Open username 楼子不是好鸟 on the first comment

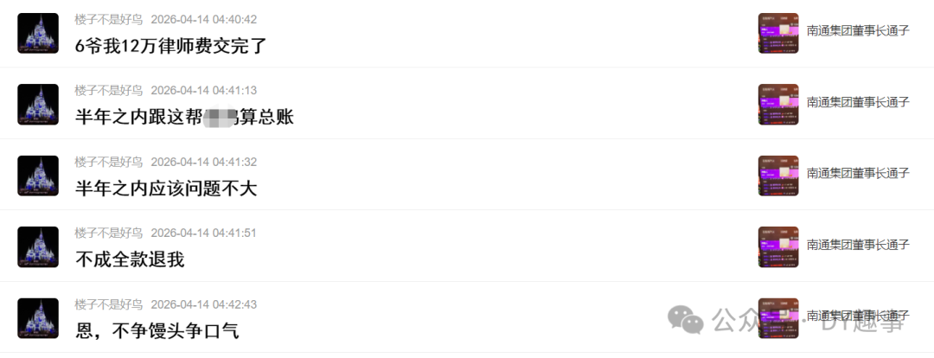click(x=108, y=20)
